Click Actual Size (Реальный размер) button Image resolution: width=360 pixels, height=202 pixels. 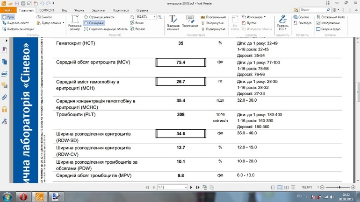[x=75, y=23]
